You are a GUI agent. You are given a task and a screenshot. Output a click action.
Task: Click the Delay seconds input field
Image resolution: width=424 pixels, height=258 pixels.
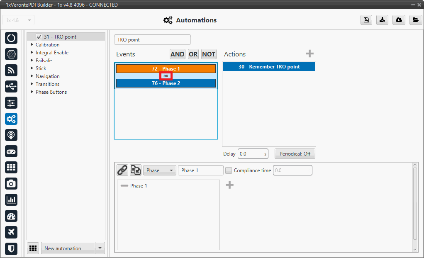pyautogui.click(x=251, y=154)
